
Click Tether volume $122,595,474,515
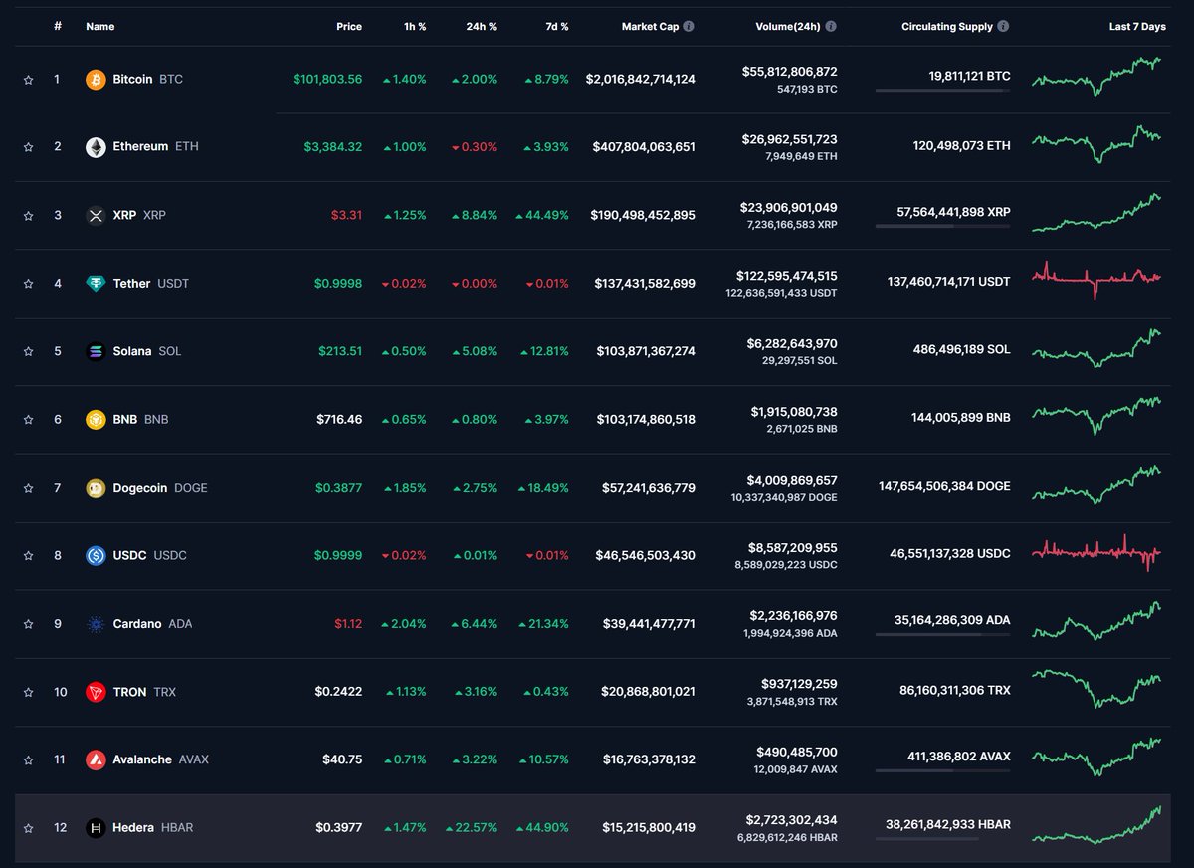coord(787,276)
